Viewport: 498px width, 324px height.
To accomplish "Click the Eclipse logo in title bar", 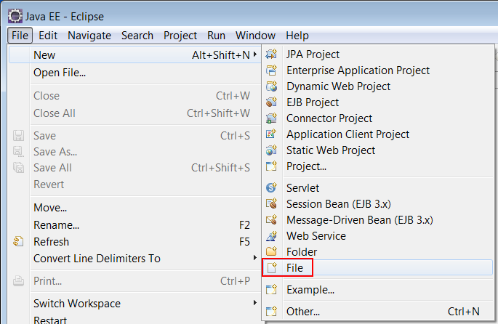I will click(x=15, y=16).
